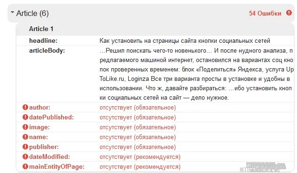
Task: Select the Article 1 header row
Action: tap(155, 29)
